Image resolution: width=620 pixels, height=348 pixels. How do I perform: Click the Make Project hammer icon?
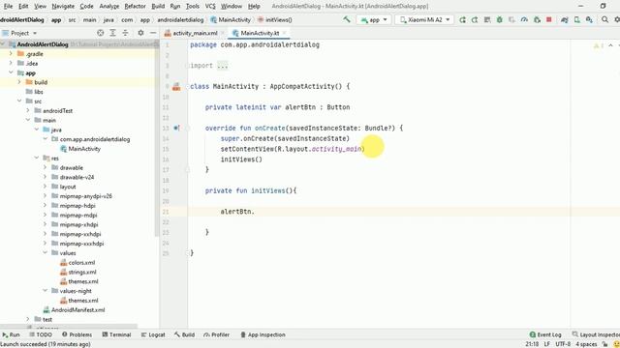point(347,19)
